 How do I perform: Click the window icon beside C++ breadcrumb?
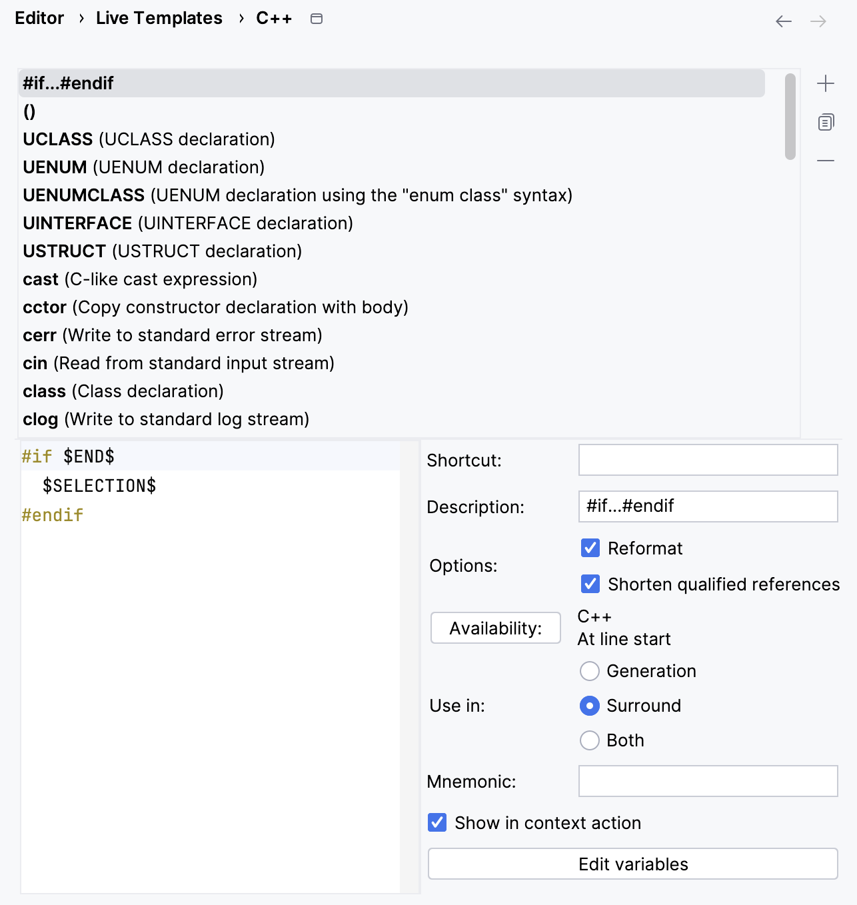coord(317,19)
